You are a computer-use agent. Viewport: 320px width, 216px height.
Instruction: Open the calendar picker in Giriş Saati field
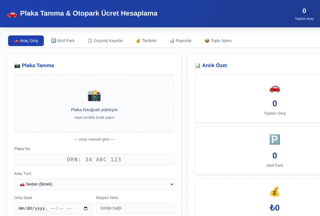click(x=86, y=209)
